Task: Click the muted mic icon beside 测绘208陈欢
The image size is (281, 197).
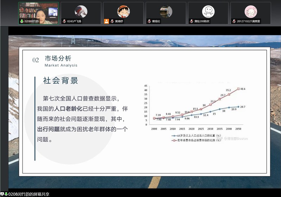Action: coord(191,21)
